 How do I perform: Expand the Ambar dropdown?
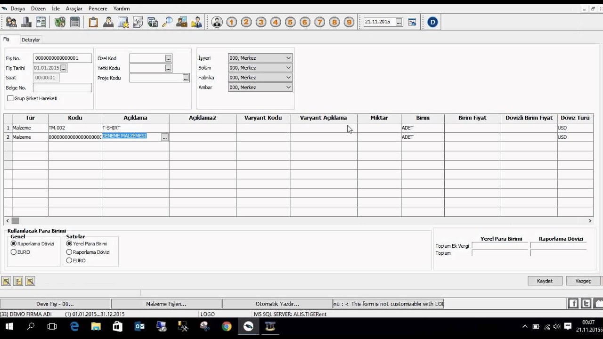point(288,88)
